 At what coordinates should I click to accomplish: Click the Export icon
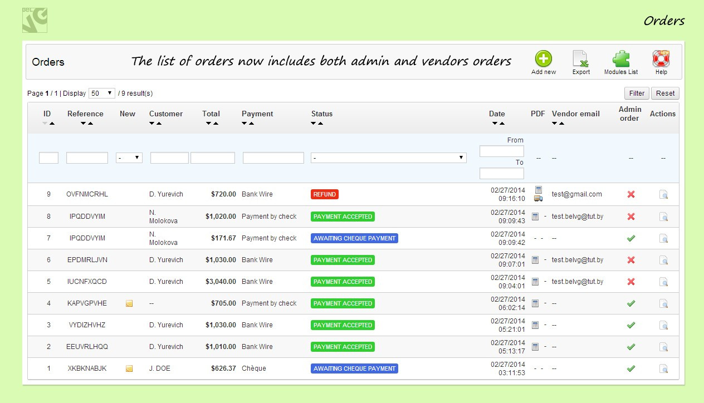[x=580, y=59]
